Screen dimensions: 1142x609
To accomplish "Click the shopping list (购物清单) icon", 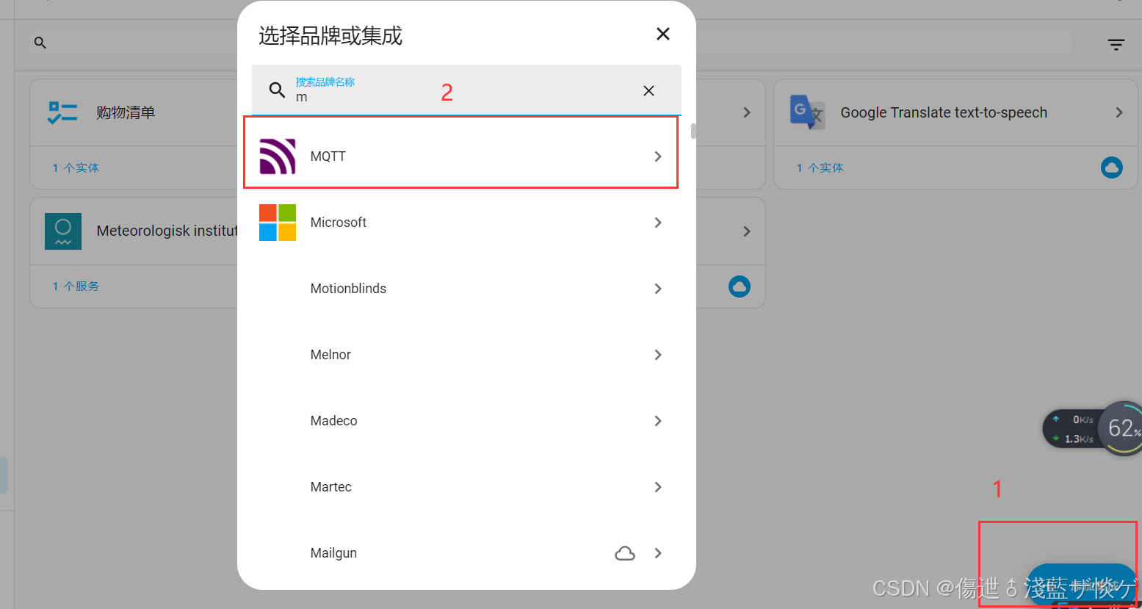I will click(62, 112).
